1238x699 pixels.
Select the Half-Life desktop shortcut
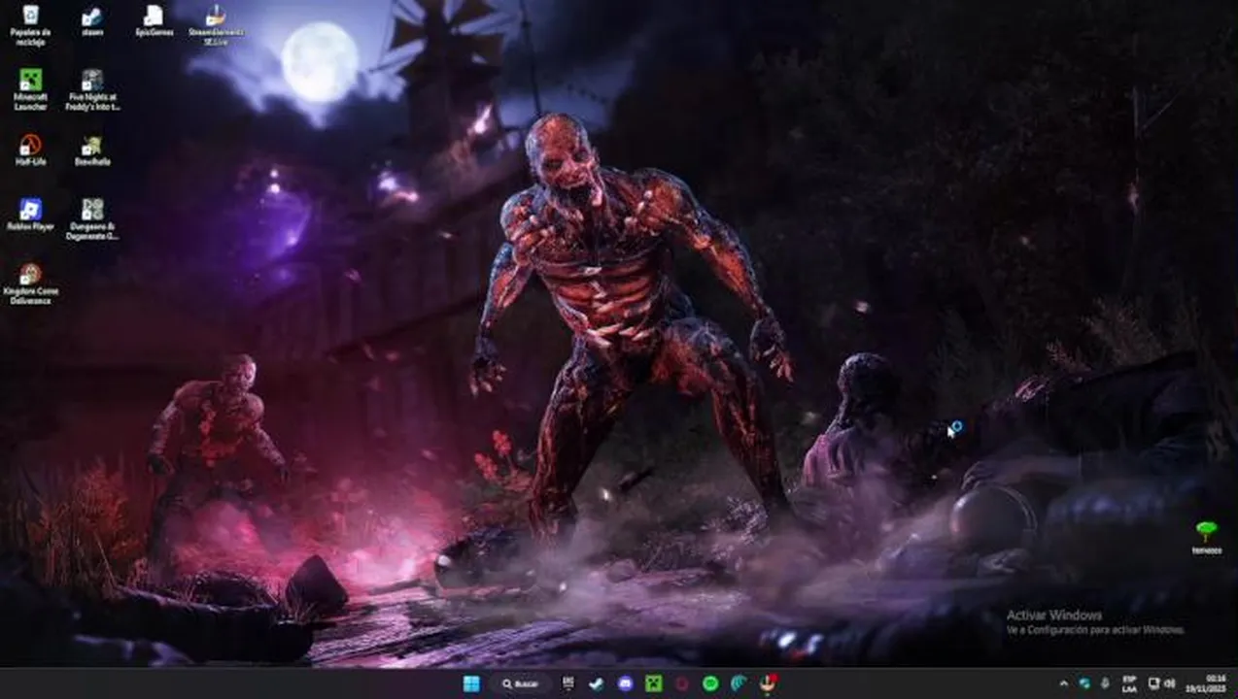(x=30, y=150)
